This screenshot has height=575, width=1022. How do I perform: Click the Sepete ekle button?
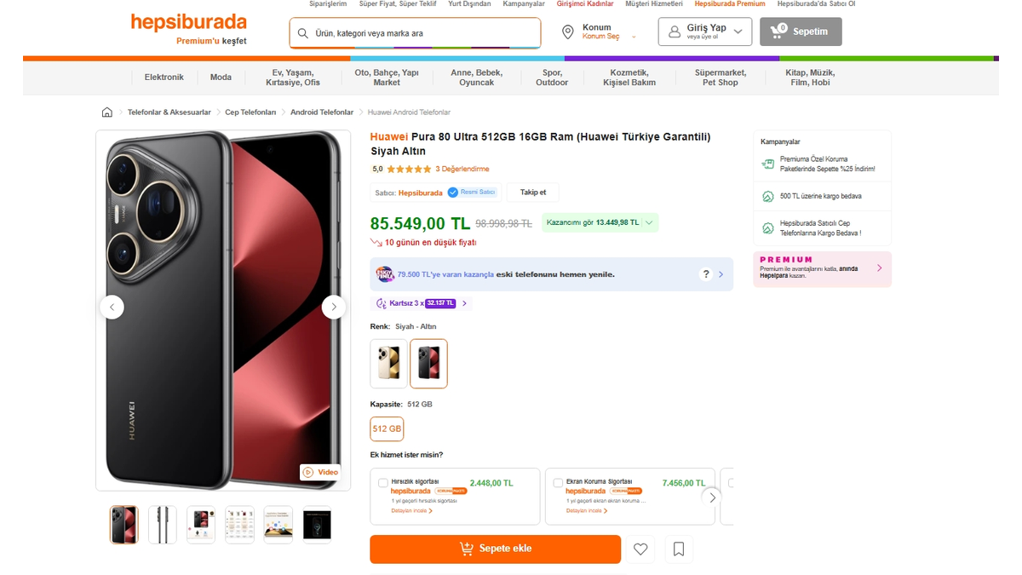tap(495, 549)
